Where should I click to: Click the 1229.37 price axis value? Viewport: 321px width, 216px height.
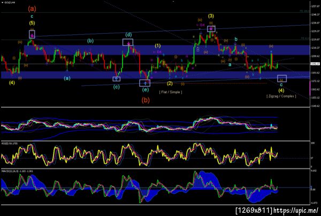point(316,31)
